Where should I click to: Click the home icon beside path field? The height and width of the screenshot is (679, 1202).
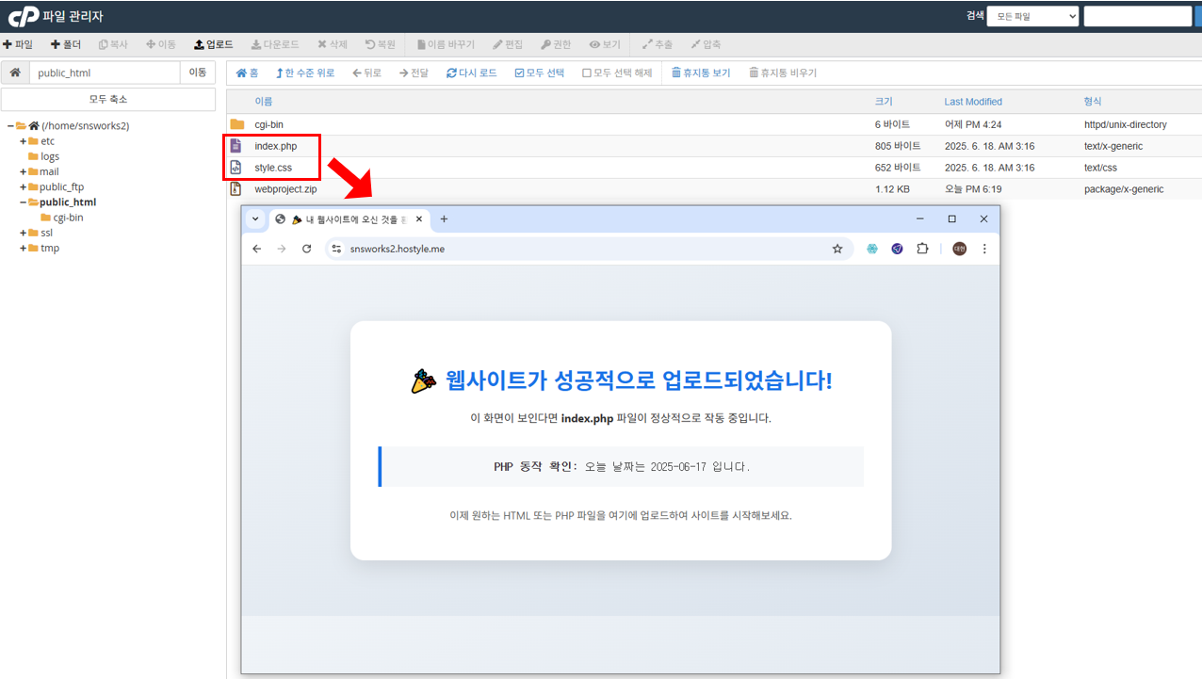(15, 73)
